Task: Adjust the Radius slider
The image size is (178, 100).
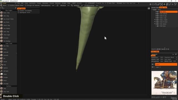Action: 65,6
